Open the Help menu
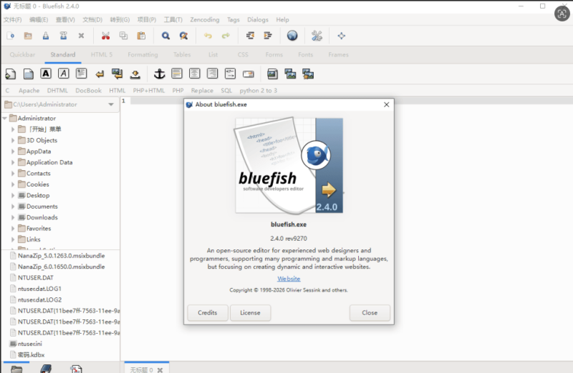 click(282, 20)
